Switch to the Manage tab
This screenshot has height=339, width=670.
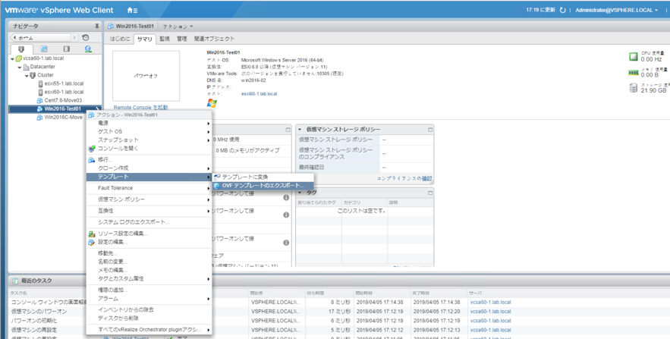181,39
